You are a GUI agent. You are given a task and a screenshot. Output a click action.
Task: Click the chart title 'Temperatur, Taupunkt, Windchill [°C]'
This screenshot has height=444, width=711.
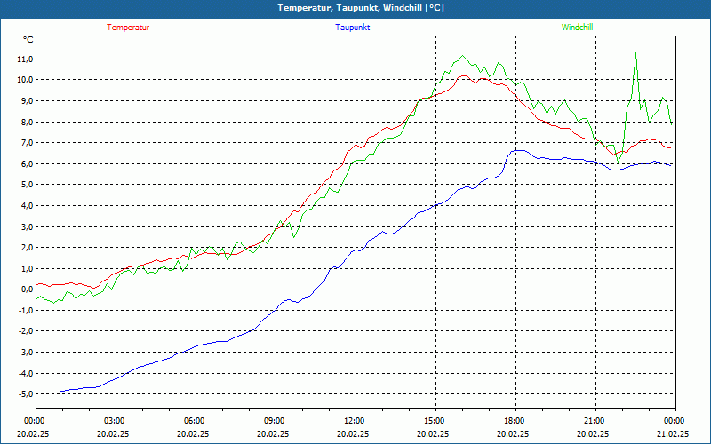pos(361,8)
